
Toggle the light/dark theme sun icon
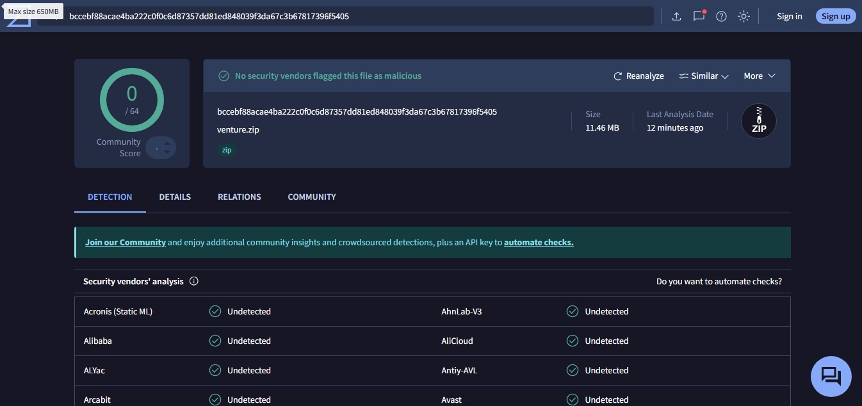click(x=744, y=17)
